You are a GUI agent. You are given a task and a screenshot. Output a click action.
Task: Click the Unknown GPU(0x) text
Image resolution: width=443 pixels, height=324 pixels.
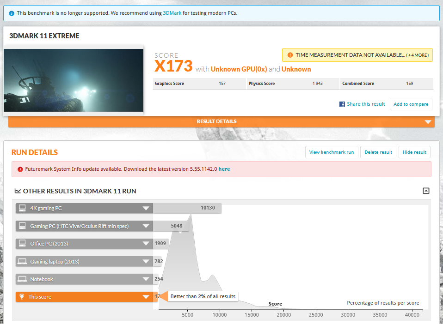point(239,69)
